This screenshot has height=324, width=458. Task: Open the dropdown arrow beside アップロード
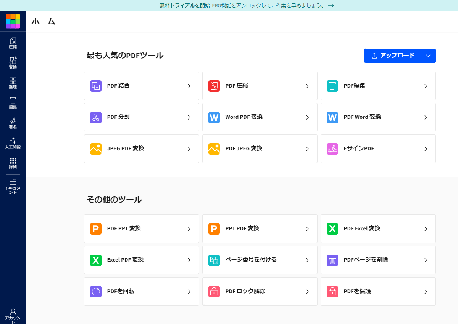tap(428, 56)
